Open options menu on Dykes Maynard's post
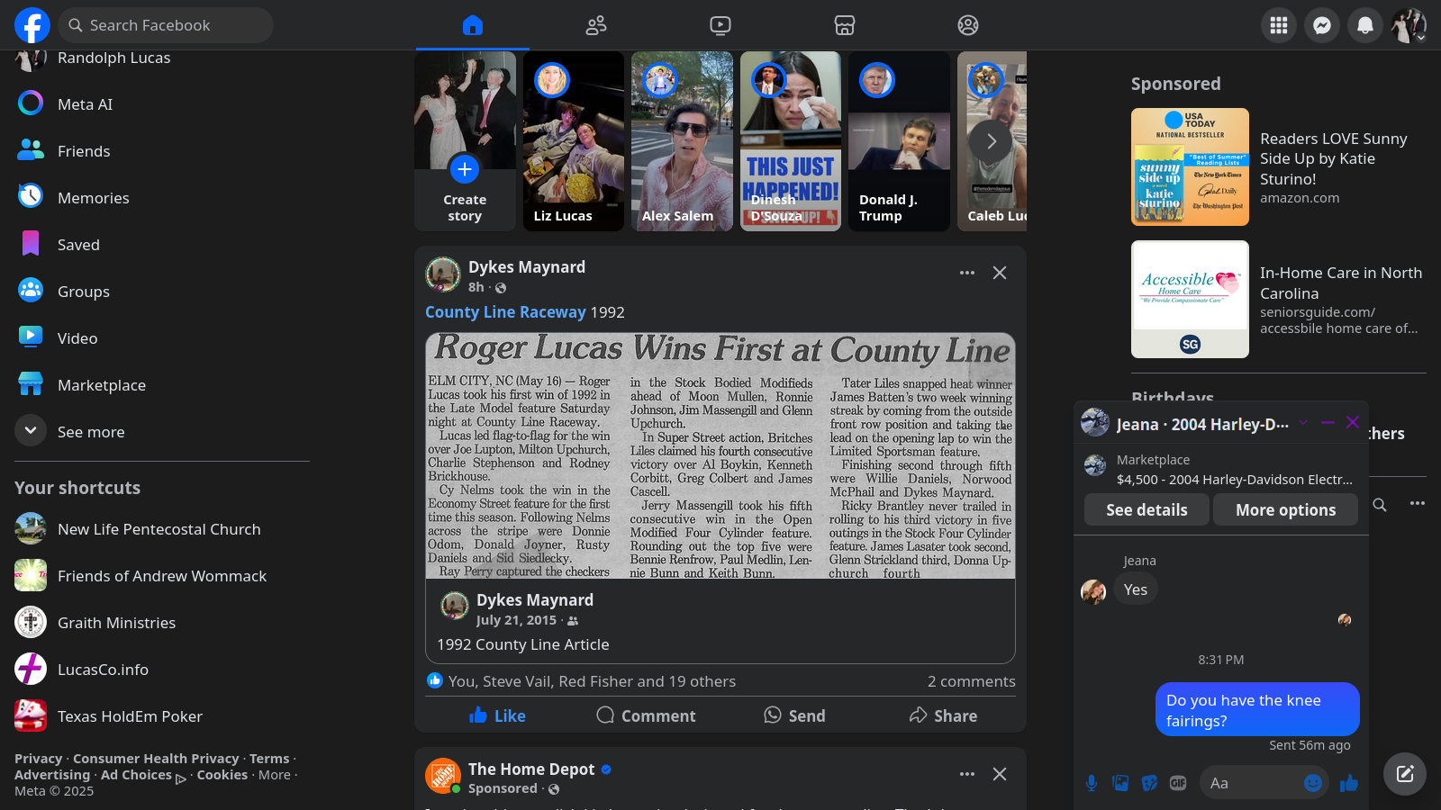 pos(966,273)
